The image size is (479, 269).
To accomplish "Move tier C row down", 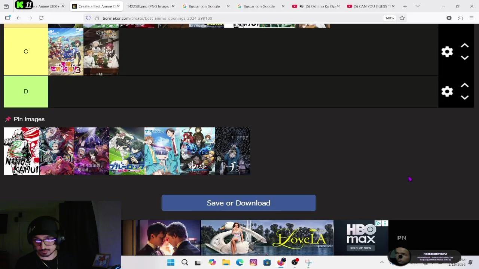I will pos(465,58).
